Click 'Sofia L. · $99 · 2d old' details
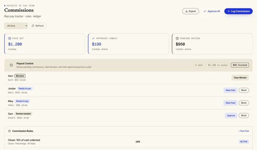Viewport: 257px width, 150px height. pos(17,105)
